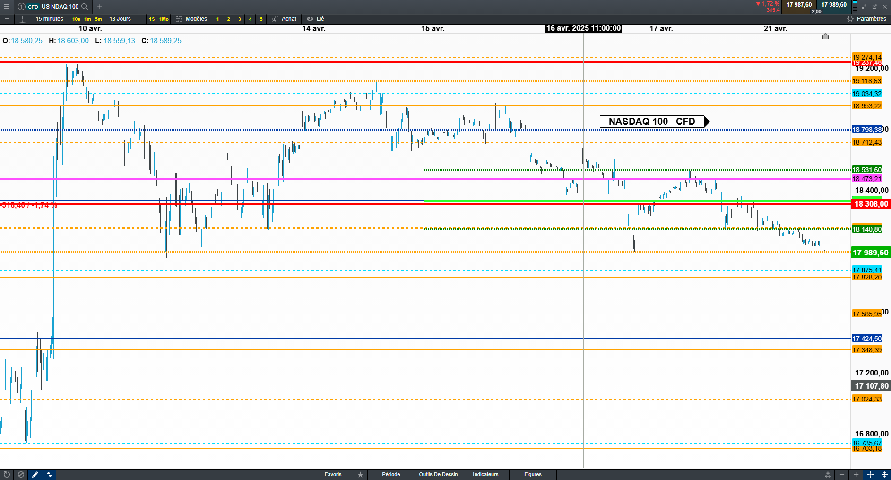Switch to the 10s timeframe shortcut

[x=76, y=19]
